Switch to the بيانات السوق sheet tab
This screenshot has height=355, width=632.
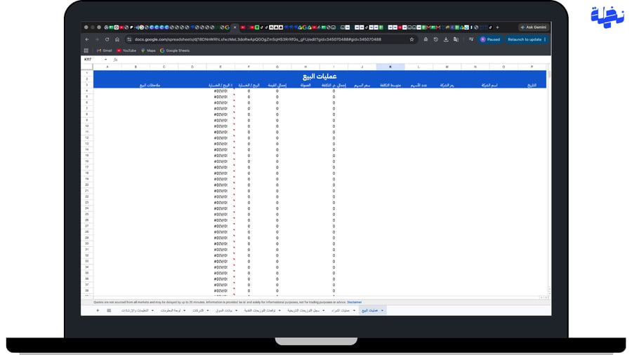[224, 310]
